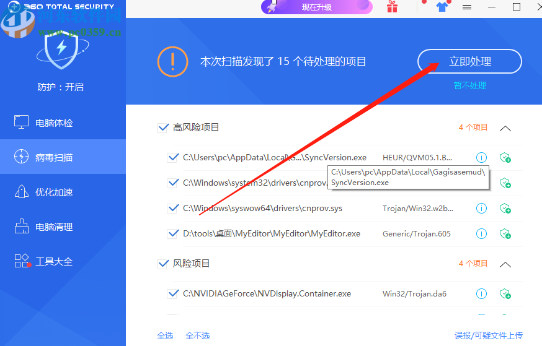Click the HEUR/QVM05.1.B... threat name

pos(417,158)
